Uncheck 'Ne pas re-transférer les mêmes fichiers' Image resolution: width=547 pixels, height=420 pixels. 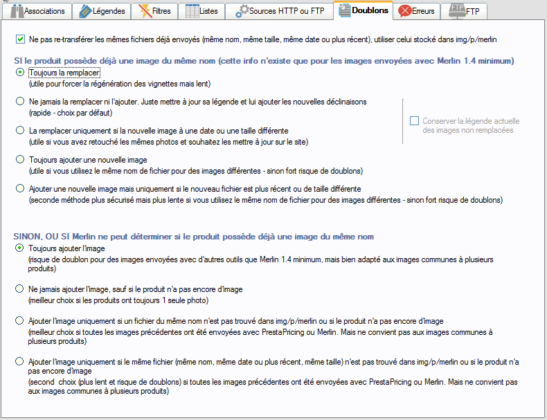click(20, 40)
